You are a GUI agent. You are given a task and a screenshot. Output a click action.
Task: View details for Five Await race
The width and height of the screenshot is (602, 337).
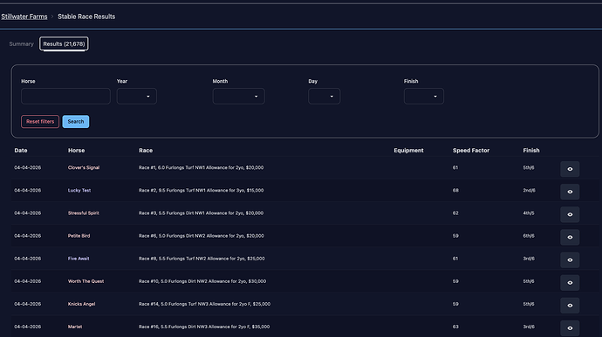coord(570,260)
